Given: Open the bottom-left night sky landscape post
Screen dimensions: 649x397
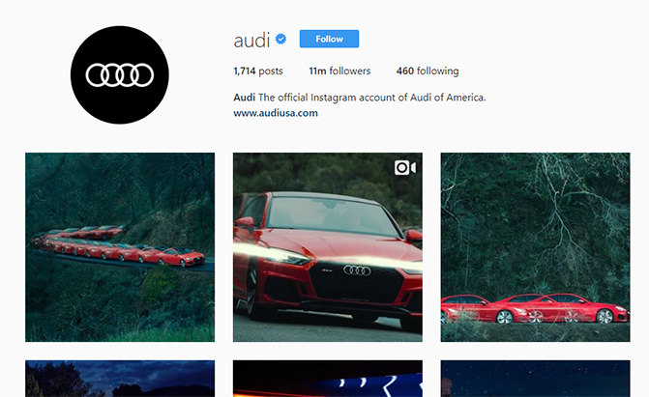Looking at the screenshot, I should click(120, 379).
